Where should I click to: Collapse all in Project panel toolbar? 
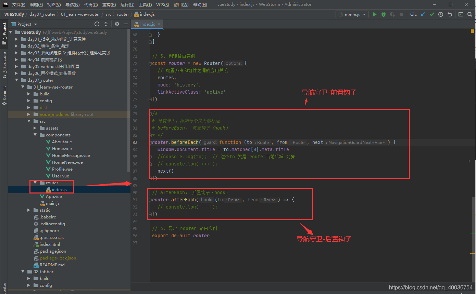pyautogui.click(x=106, y=24)
